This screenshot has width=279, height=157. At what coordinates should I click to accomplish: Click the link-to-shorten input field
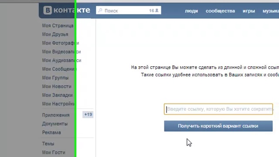pos(218,109)
